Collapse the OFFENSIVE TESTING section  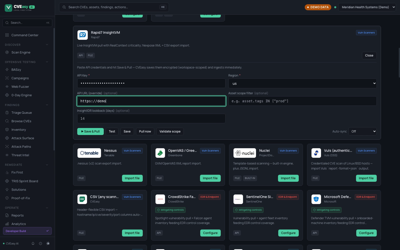[x=47, y=62]
